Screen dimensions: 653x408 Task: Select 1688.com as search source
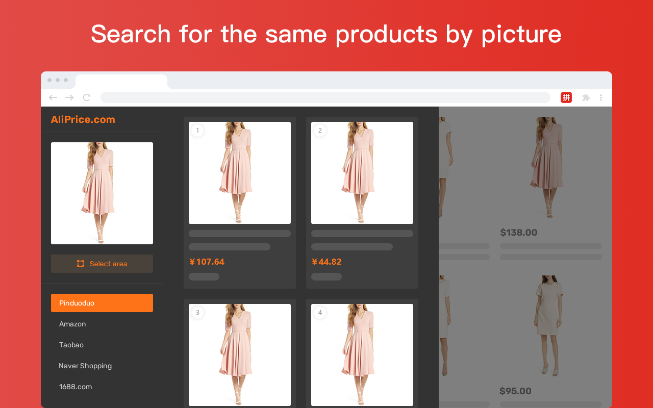point(76,387)
